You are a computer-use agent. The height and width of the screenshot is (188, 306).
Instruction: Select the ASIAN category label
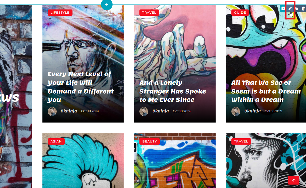click(x=56, y=141)
